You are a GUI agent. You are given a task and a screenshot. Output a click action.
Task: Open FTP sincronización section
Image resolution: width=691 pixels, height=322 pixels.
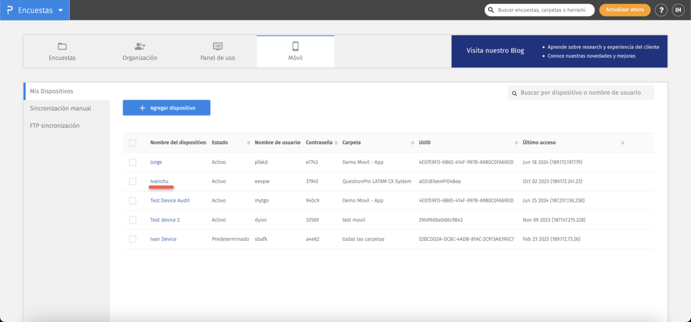[55, 125]
